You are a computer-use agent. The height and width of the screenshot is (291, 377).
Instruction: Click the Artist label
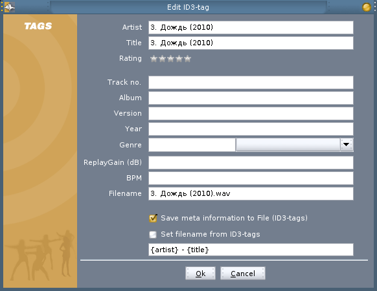132,27
